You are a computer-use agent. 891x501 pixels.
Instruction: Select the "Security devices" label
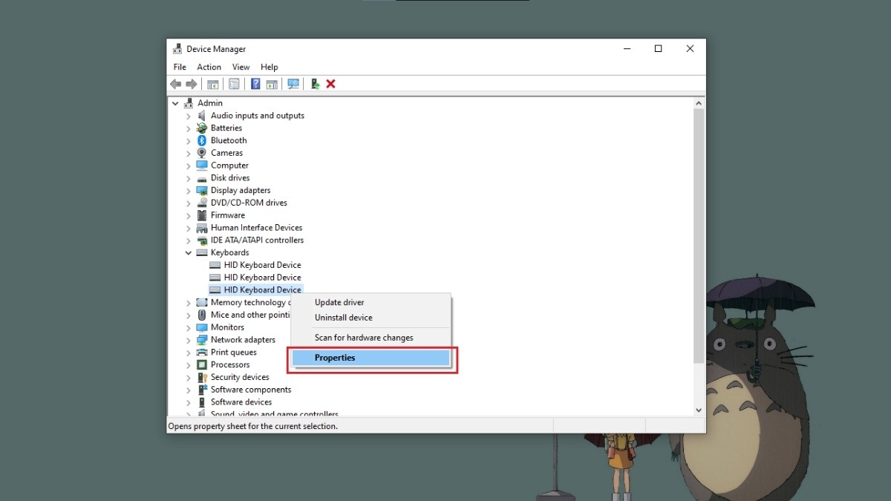tap(240, 377)
